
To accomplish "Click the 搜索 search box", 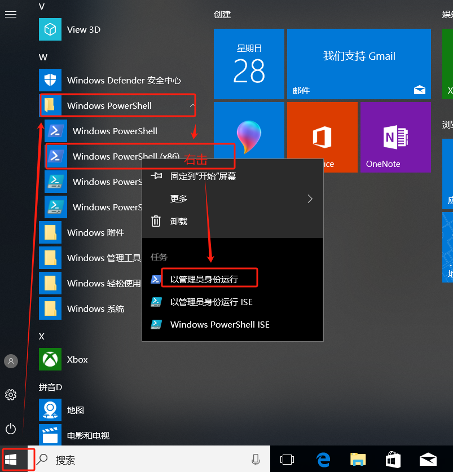I will tap(149, 460).
